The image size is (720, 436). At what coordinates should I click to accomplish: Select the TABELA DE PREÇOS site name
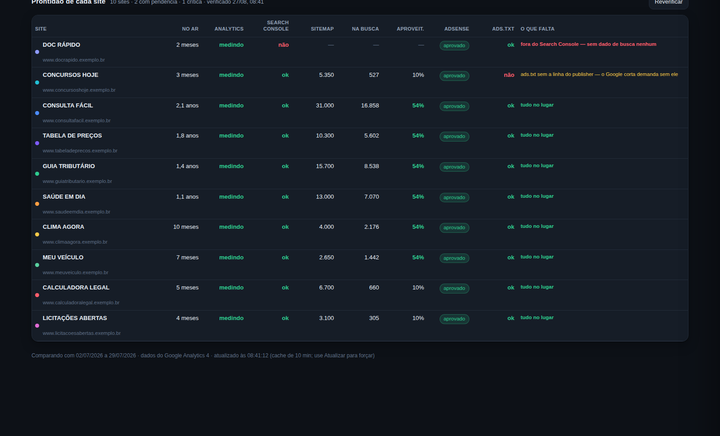point(72,136)
